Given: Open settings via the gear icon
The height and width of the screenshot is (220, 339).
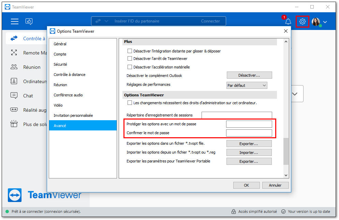Looking at the screenshot, I should [x=302, y=21].
